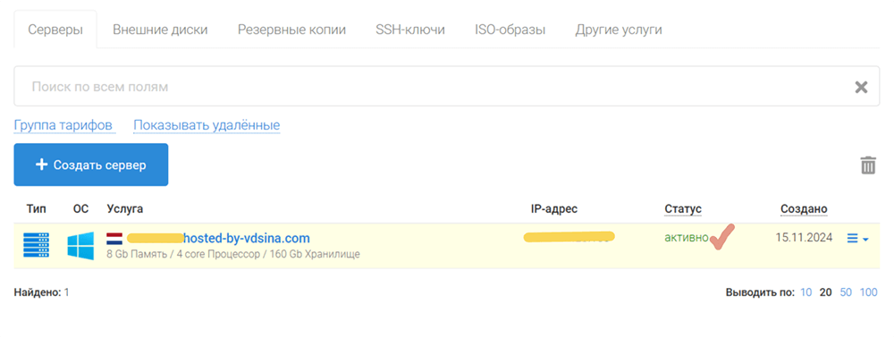Open the hosted-by-vdsina.com server link
The width and height of the screenshot is (894, 338).
248,238
